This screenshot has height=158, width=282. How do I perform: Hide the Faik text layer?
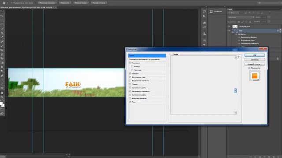pos(229,31)
